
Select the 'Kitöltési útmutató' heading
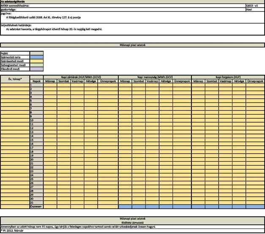[x=133, y=223]
